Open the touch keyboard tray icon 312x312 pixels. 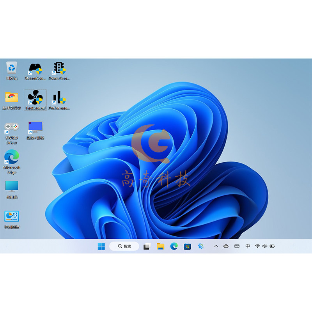237,246
